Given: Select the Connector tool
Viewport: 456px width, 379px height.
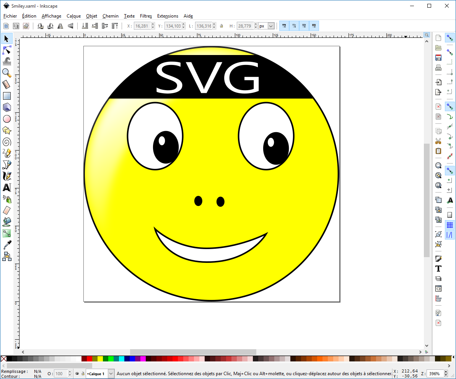Looking at the screenshot, I should point(7,256).
